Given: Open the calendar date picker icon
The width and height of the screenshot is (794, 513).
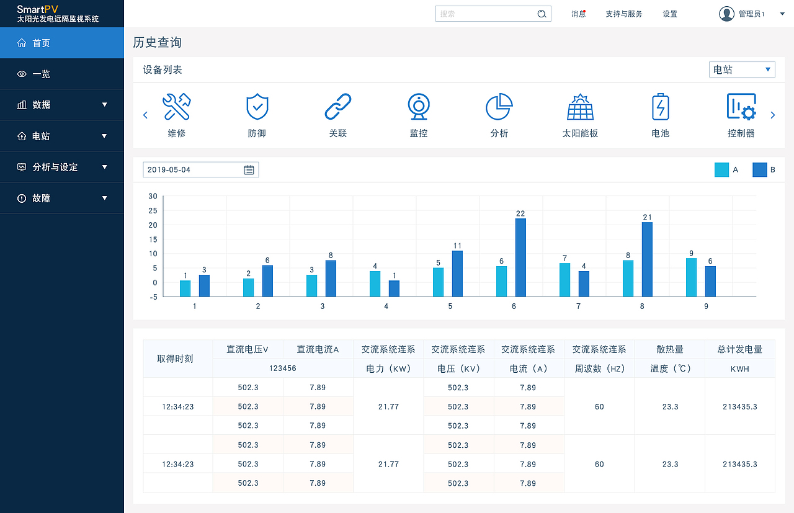Looking at the screenshot, I should click(x=249, y=169).
